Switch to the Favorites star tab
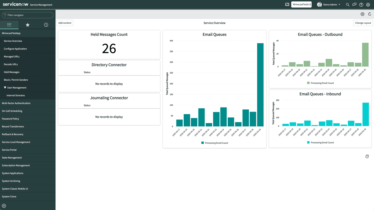 tap(28, 25)
